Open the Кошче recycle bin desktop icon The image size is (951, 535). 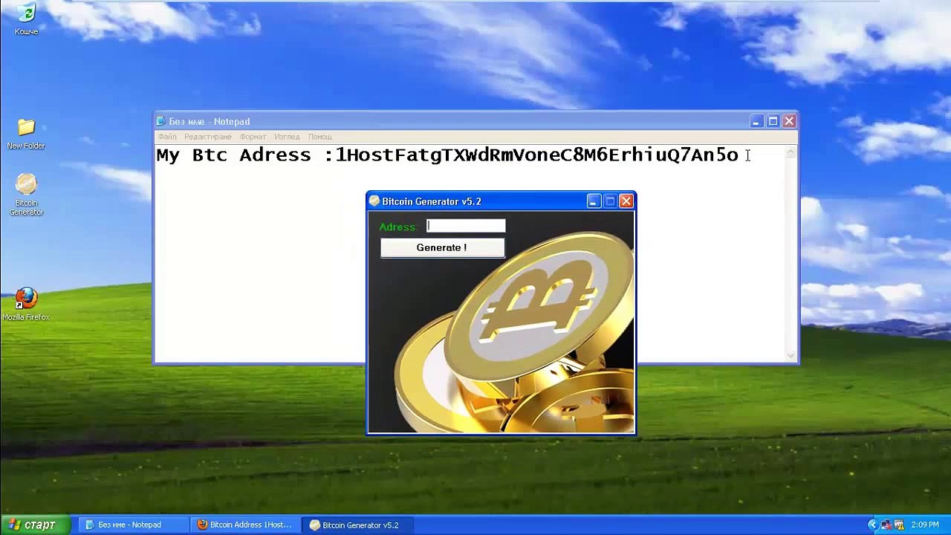[x=26, y=19]
